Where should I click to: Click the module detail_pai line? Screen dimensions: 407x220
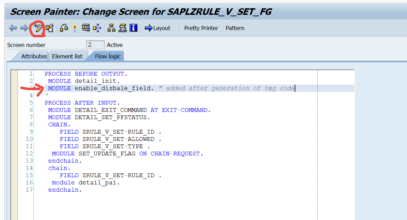(x=86, y=183)
